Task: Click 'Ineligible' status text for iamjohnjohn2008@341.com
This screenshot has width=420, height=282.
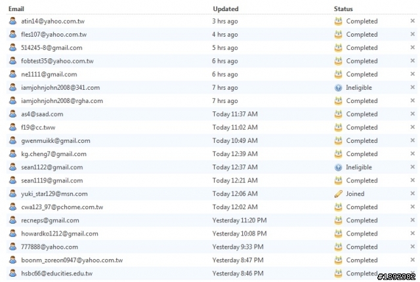Action: tap(359, 87)
